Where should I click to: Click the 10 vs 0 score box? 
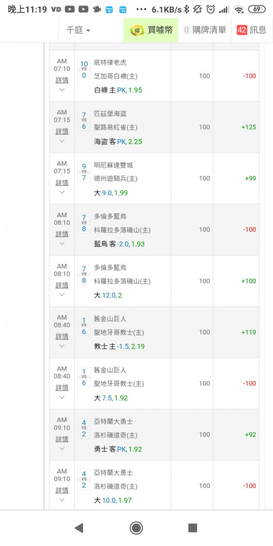(84, 69)
